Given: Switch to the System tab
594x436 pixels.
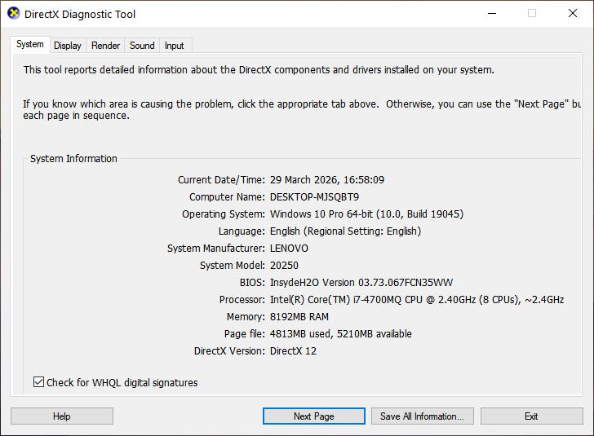Looking at the screenshot, I should [30, 45].
